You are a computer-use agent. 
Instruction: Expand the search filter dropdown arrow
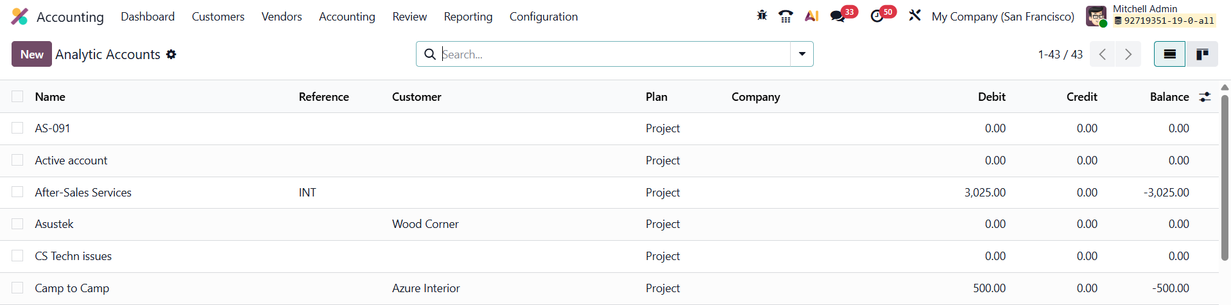802,55
